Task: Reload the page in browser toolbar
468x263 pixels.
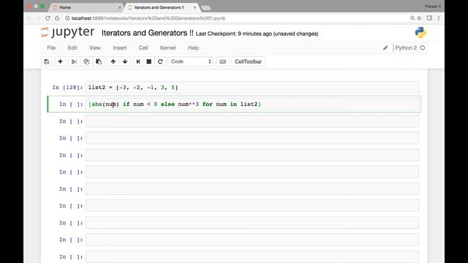Action: pos(48,18)
